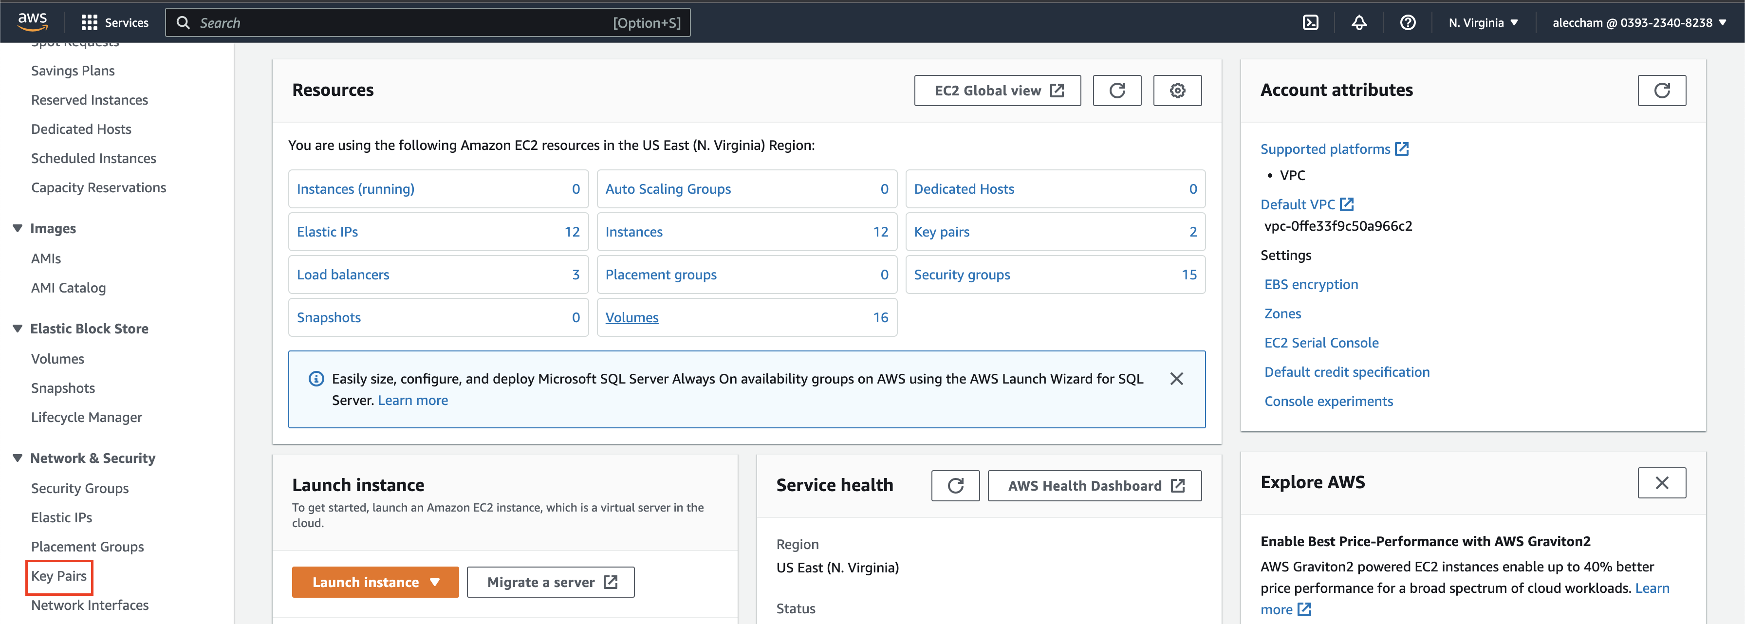This screenshot has height=624, width=1745.
Task: Close the Explore AWS panel
Action: (x=1662, y=483)
